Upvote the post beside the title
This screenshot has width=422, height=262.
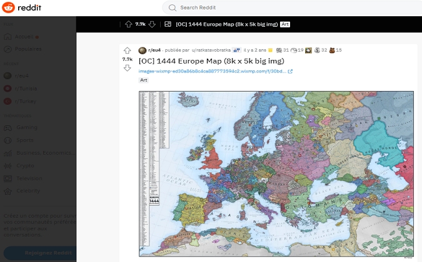tap(128, 50)
